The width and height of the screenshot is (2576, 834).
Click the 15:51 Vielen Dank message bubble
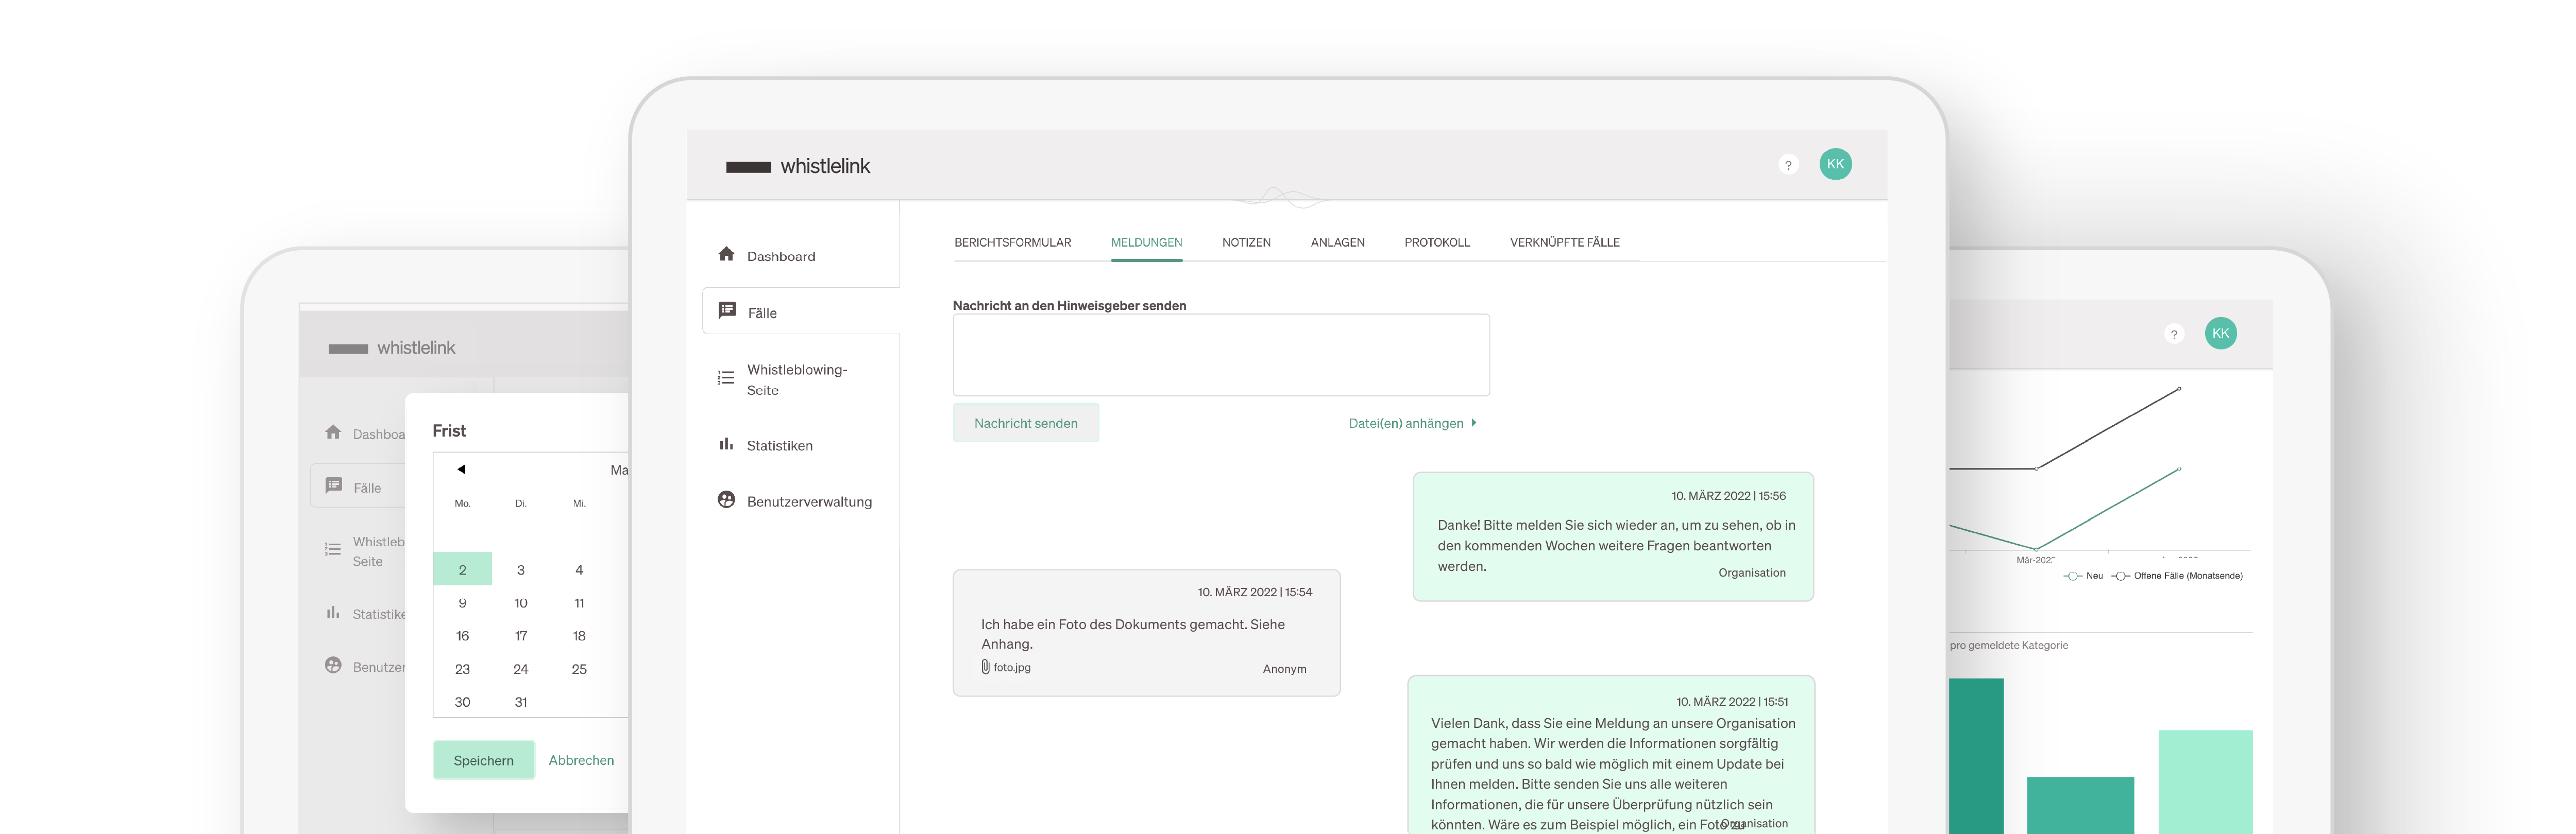(1611, 755)
